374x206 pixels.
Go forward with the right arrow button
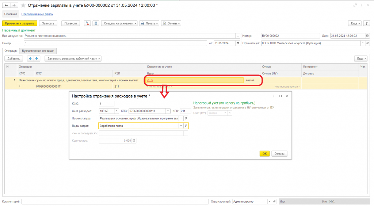click(14, 5)
